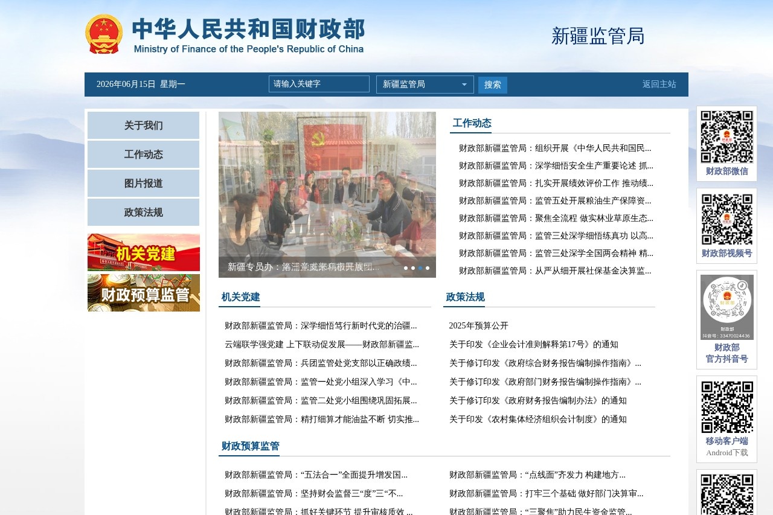Open the 工作动态 section heading
The width and height of the screenshot is (773, 515).
pos(472,123)
